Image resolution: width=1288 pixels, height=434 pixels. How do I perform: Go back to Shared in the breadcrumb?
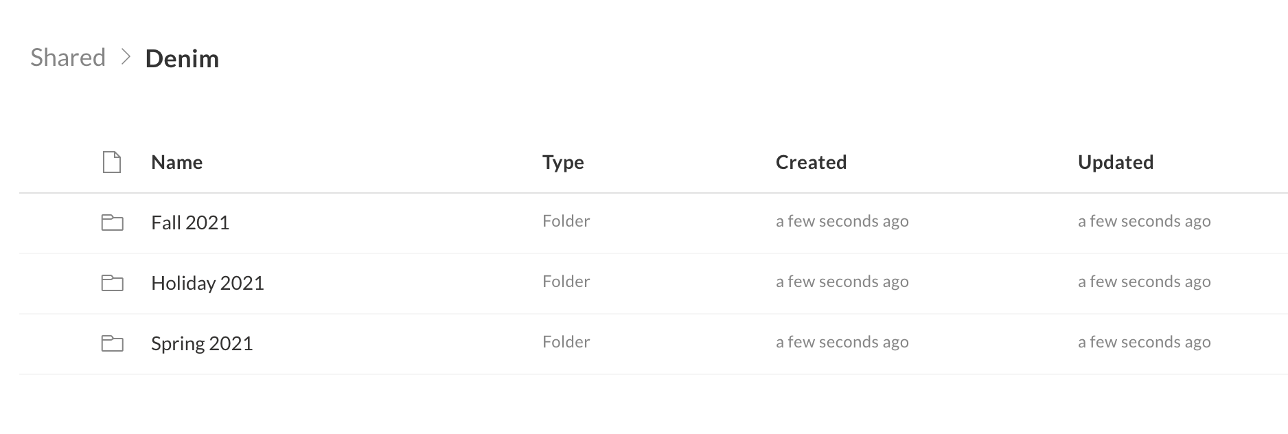(68, 58)
